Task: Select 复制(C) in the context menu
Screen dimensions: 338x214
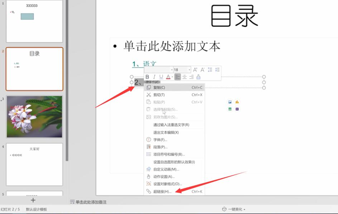Action: pyautogui.click(x=159, y=88)
